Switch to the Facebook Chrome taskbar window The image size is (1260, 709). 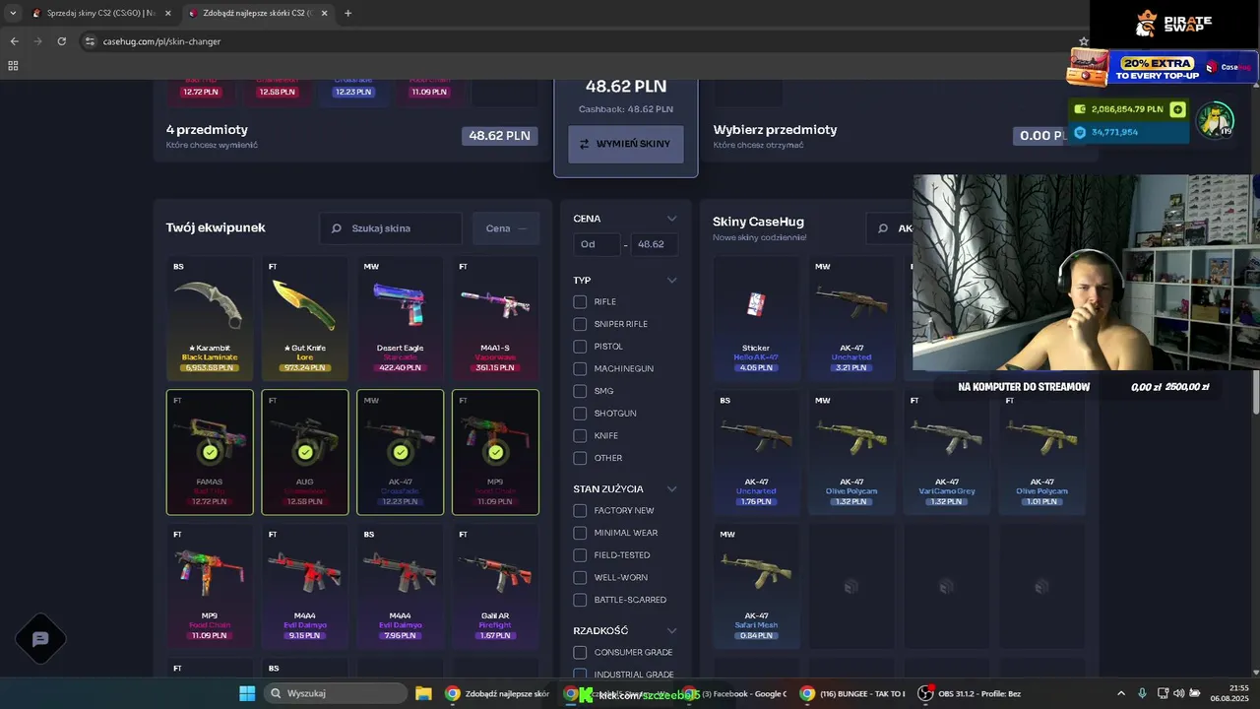[x=735, y=693]
